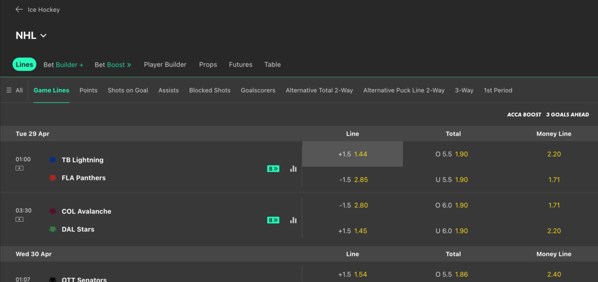Image resolution: width=598 pixels, height=282 pixels.
Task: Select the Lines tab
Action: [24, 64]
